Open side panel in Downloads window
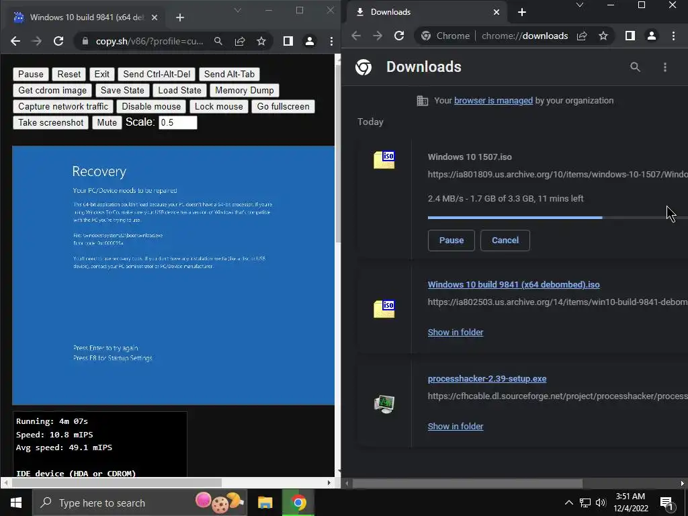 [630, 36]
